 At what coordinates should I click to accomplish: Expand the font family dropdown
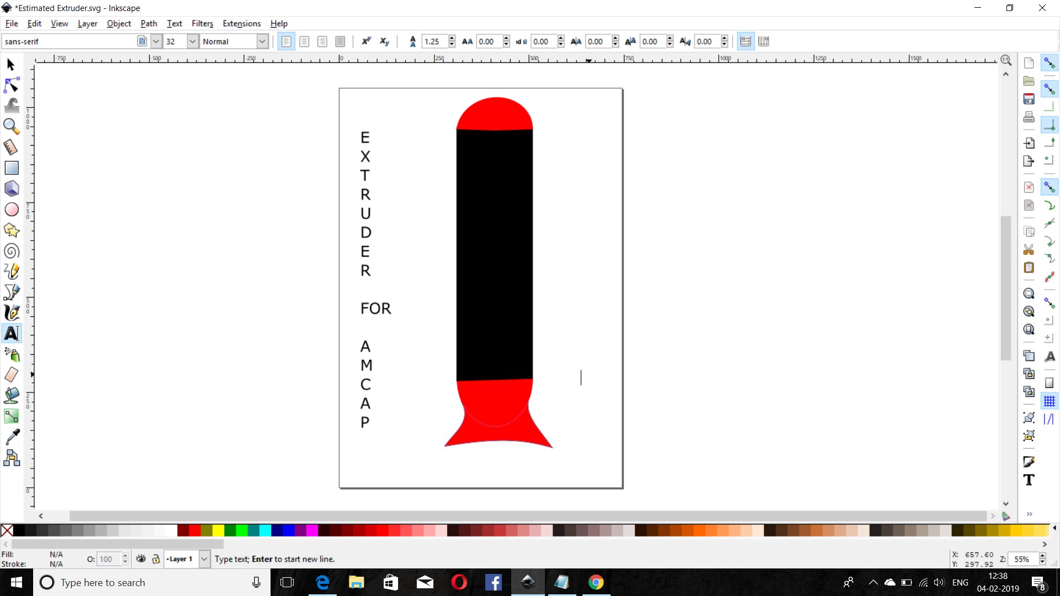point(156,41)
